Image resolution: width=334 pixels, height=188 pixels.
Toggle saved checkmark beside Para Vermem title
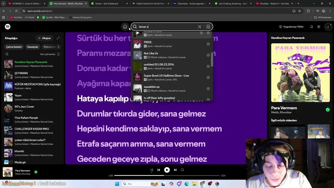[x=327, y=110]
